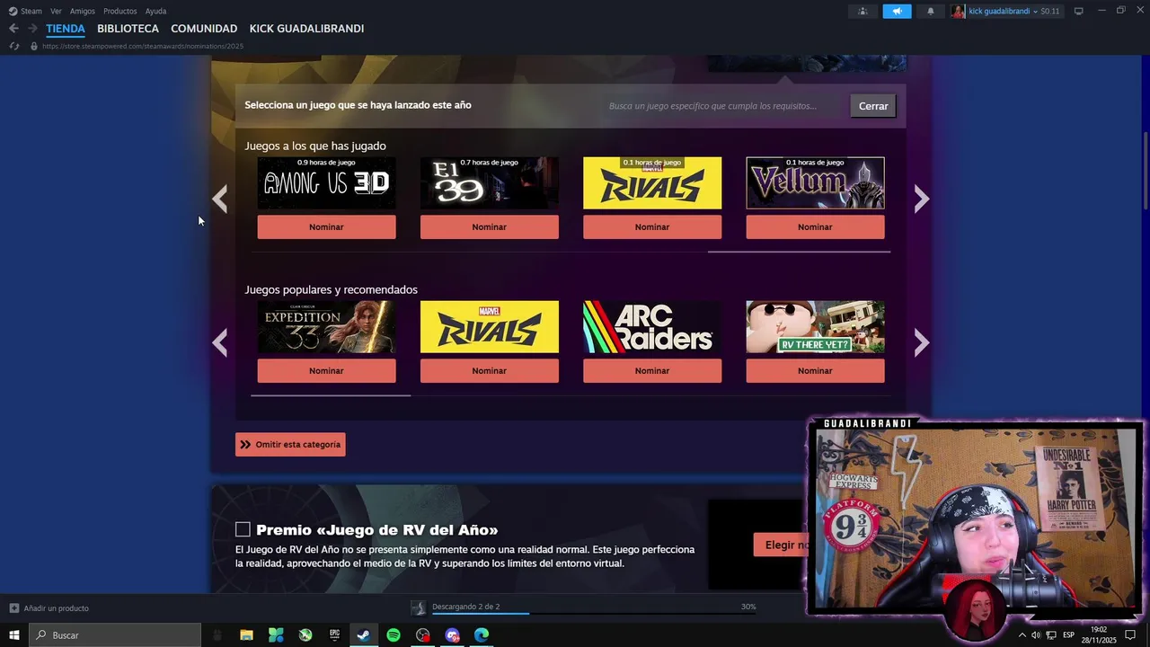Click the Among Us 3D thumbnail
Image resolution: width=1150 pixels, height=647 pixels.
click(x=326, y=183)
